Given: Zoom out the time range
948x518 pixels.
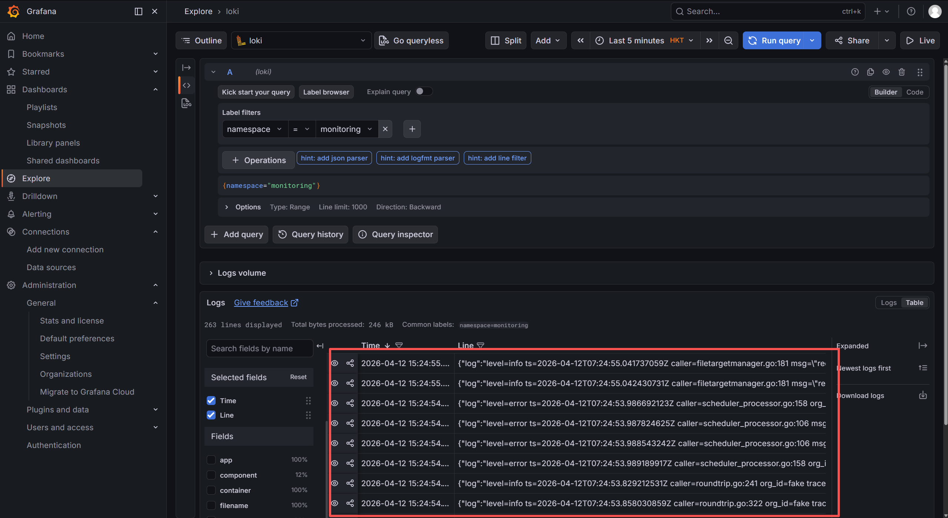Looking at the screenshot, I should point(728,40).
